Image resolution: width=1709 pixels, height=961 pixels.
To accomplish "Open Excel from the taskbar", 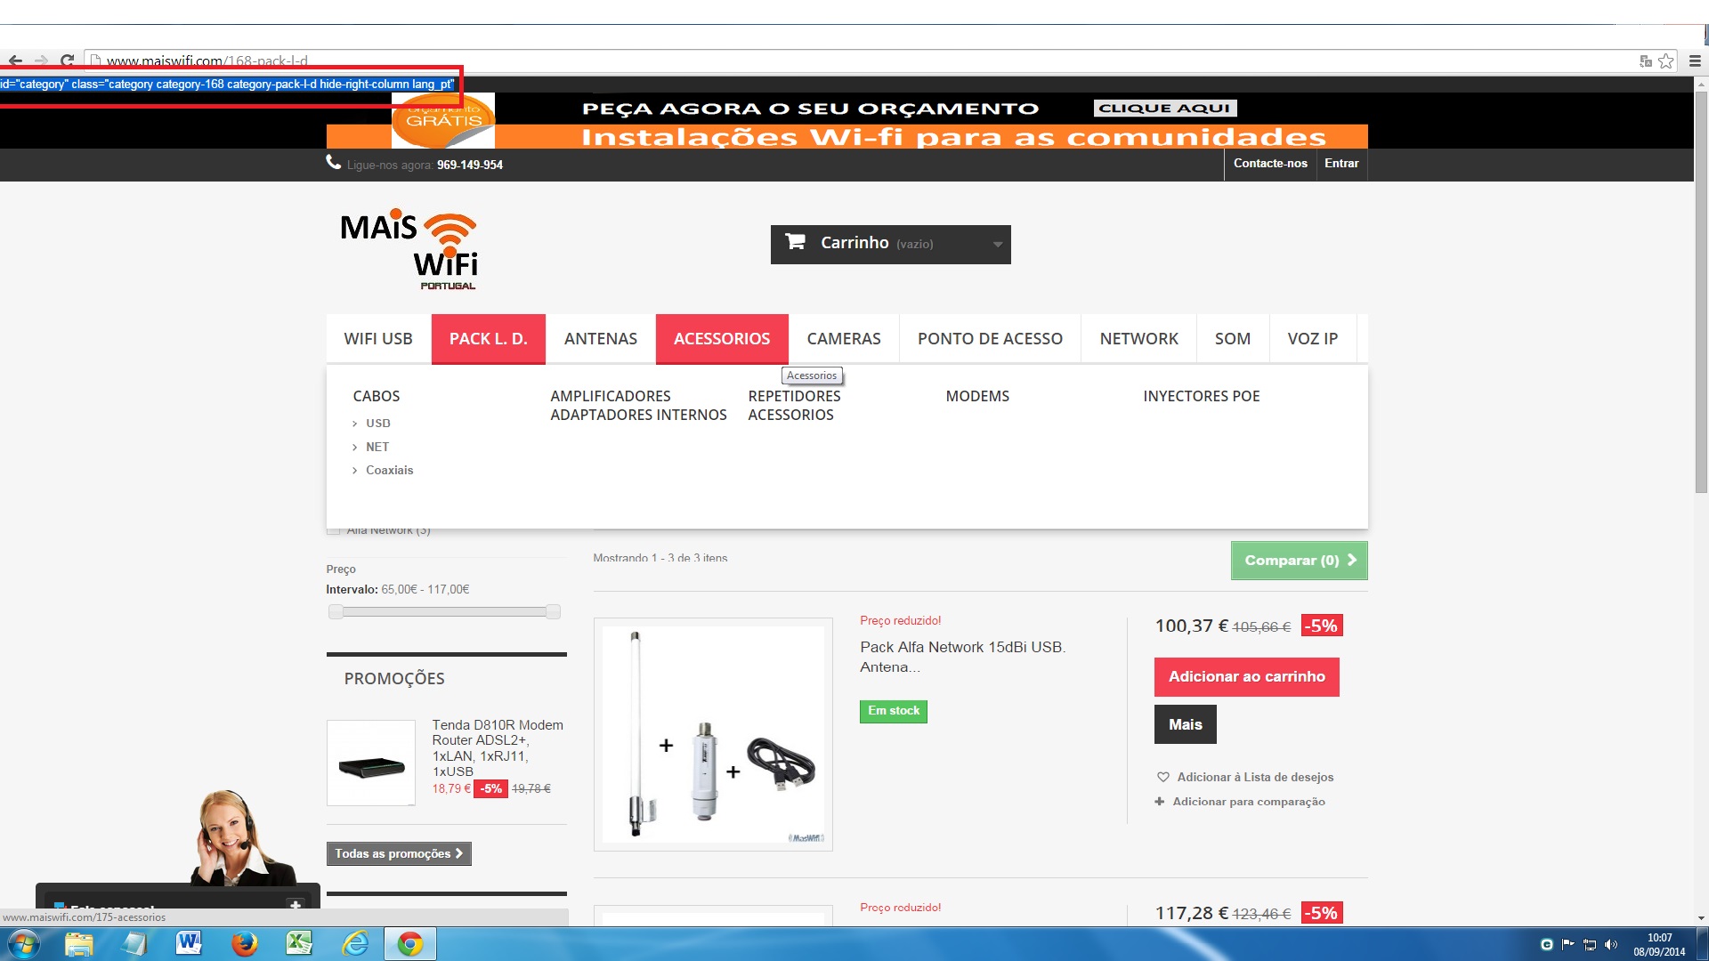I will [x=299, y=943].
